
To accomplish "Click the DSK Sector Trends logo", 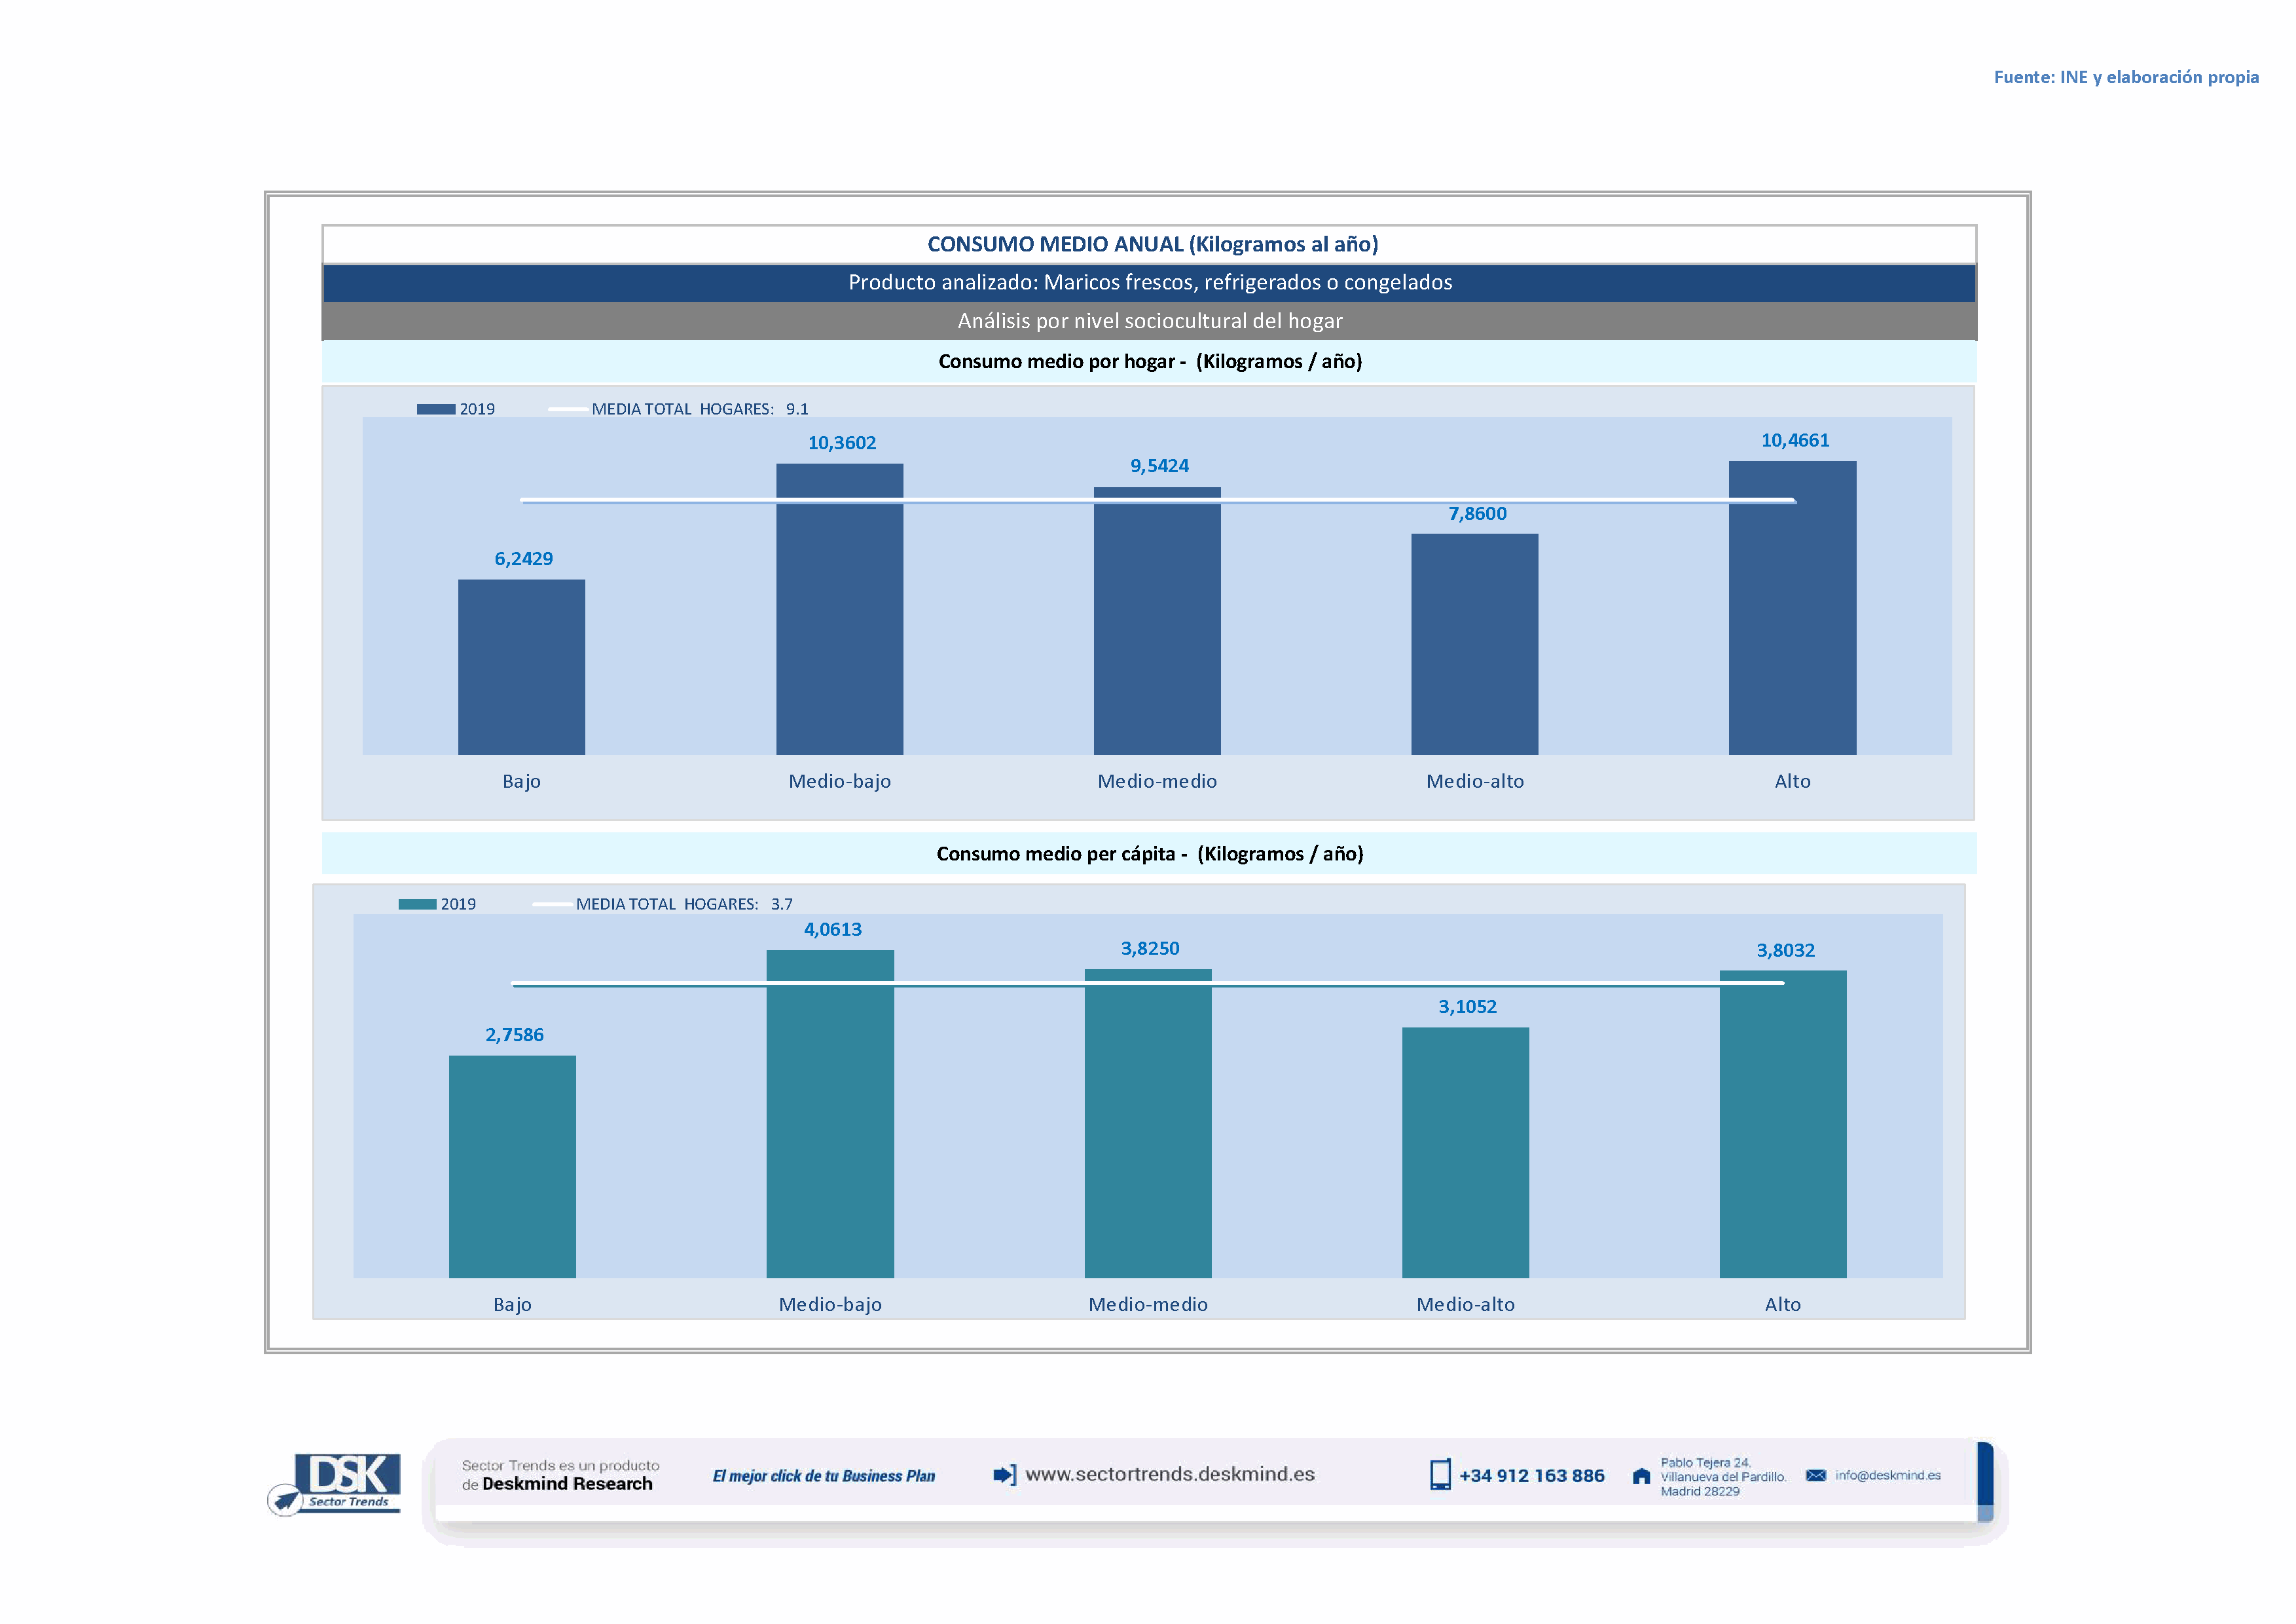I will click(x=336, y=1483).
